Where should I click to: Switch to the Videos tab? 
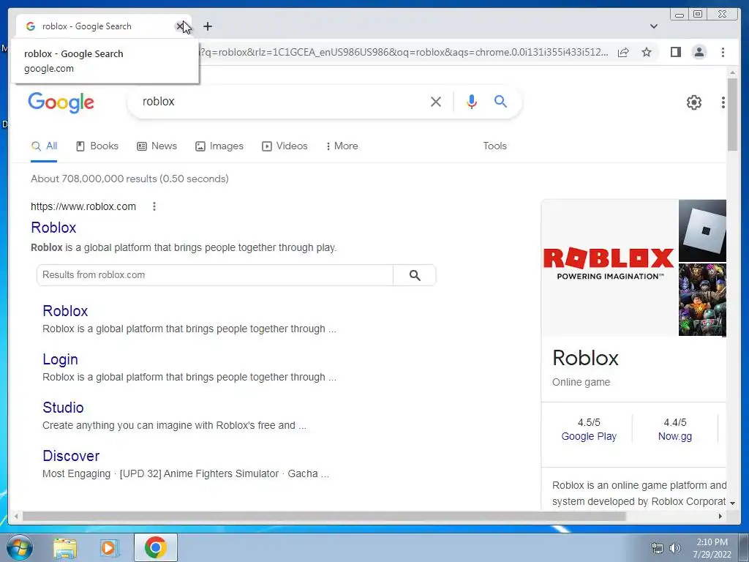[285, 146]
